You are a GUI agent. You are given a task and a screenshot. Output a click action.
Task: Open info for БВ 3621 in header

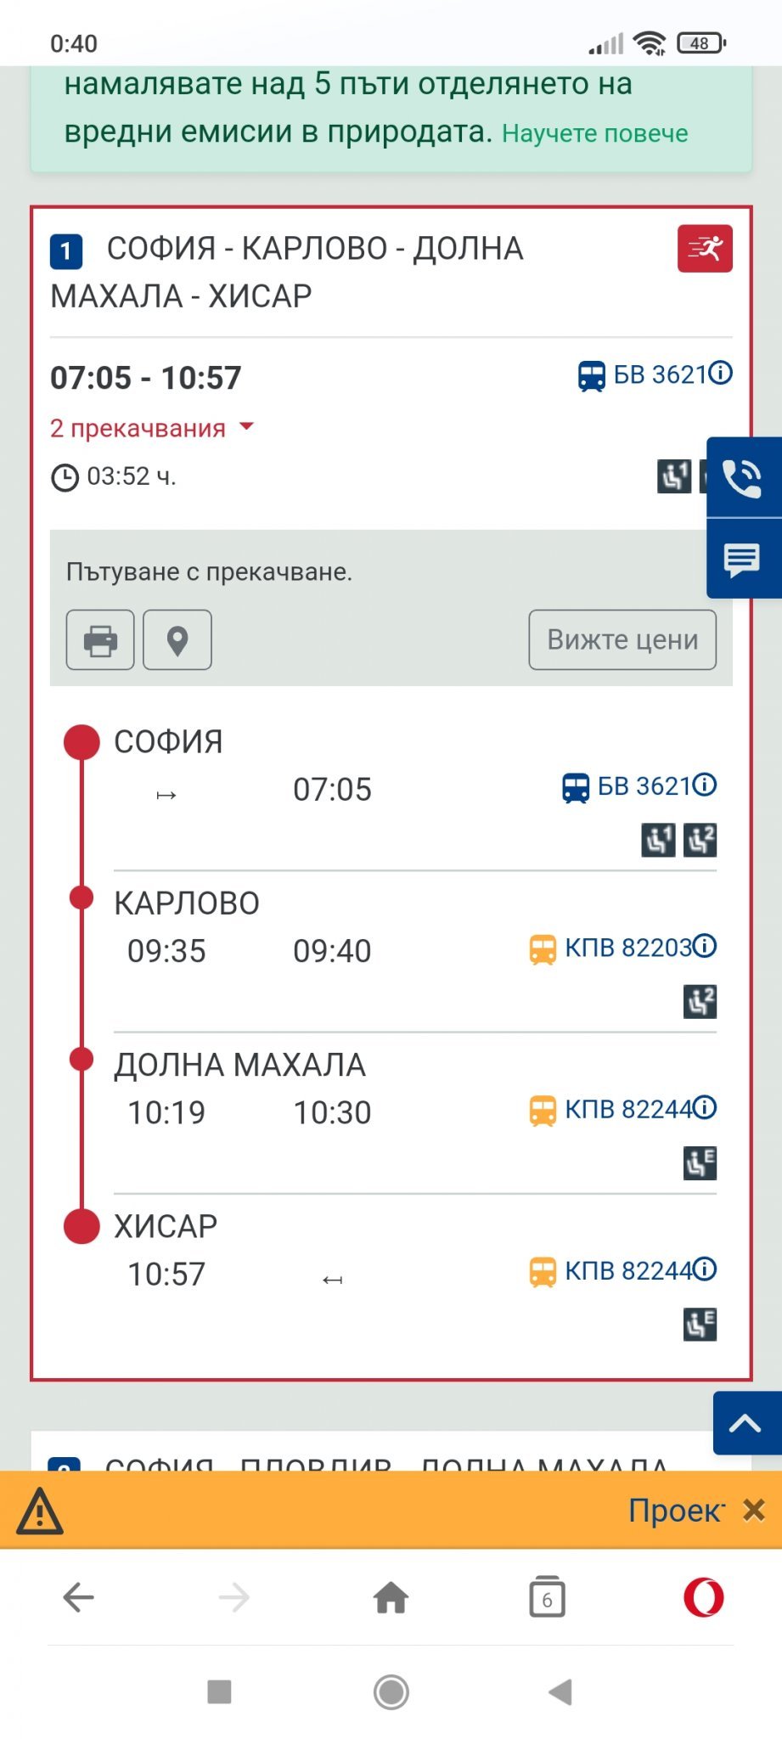(x=721, y=373)
